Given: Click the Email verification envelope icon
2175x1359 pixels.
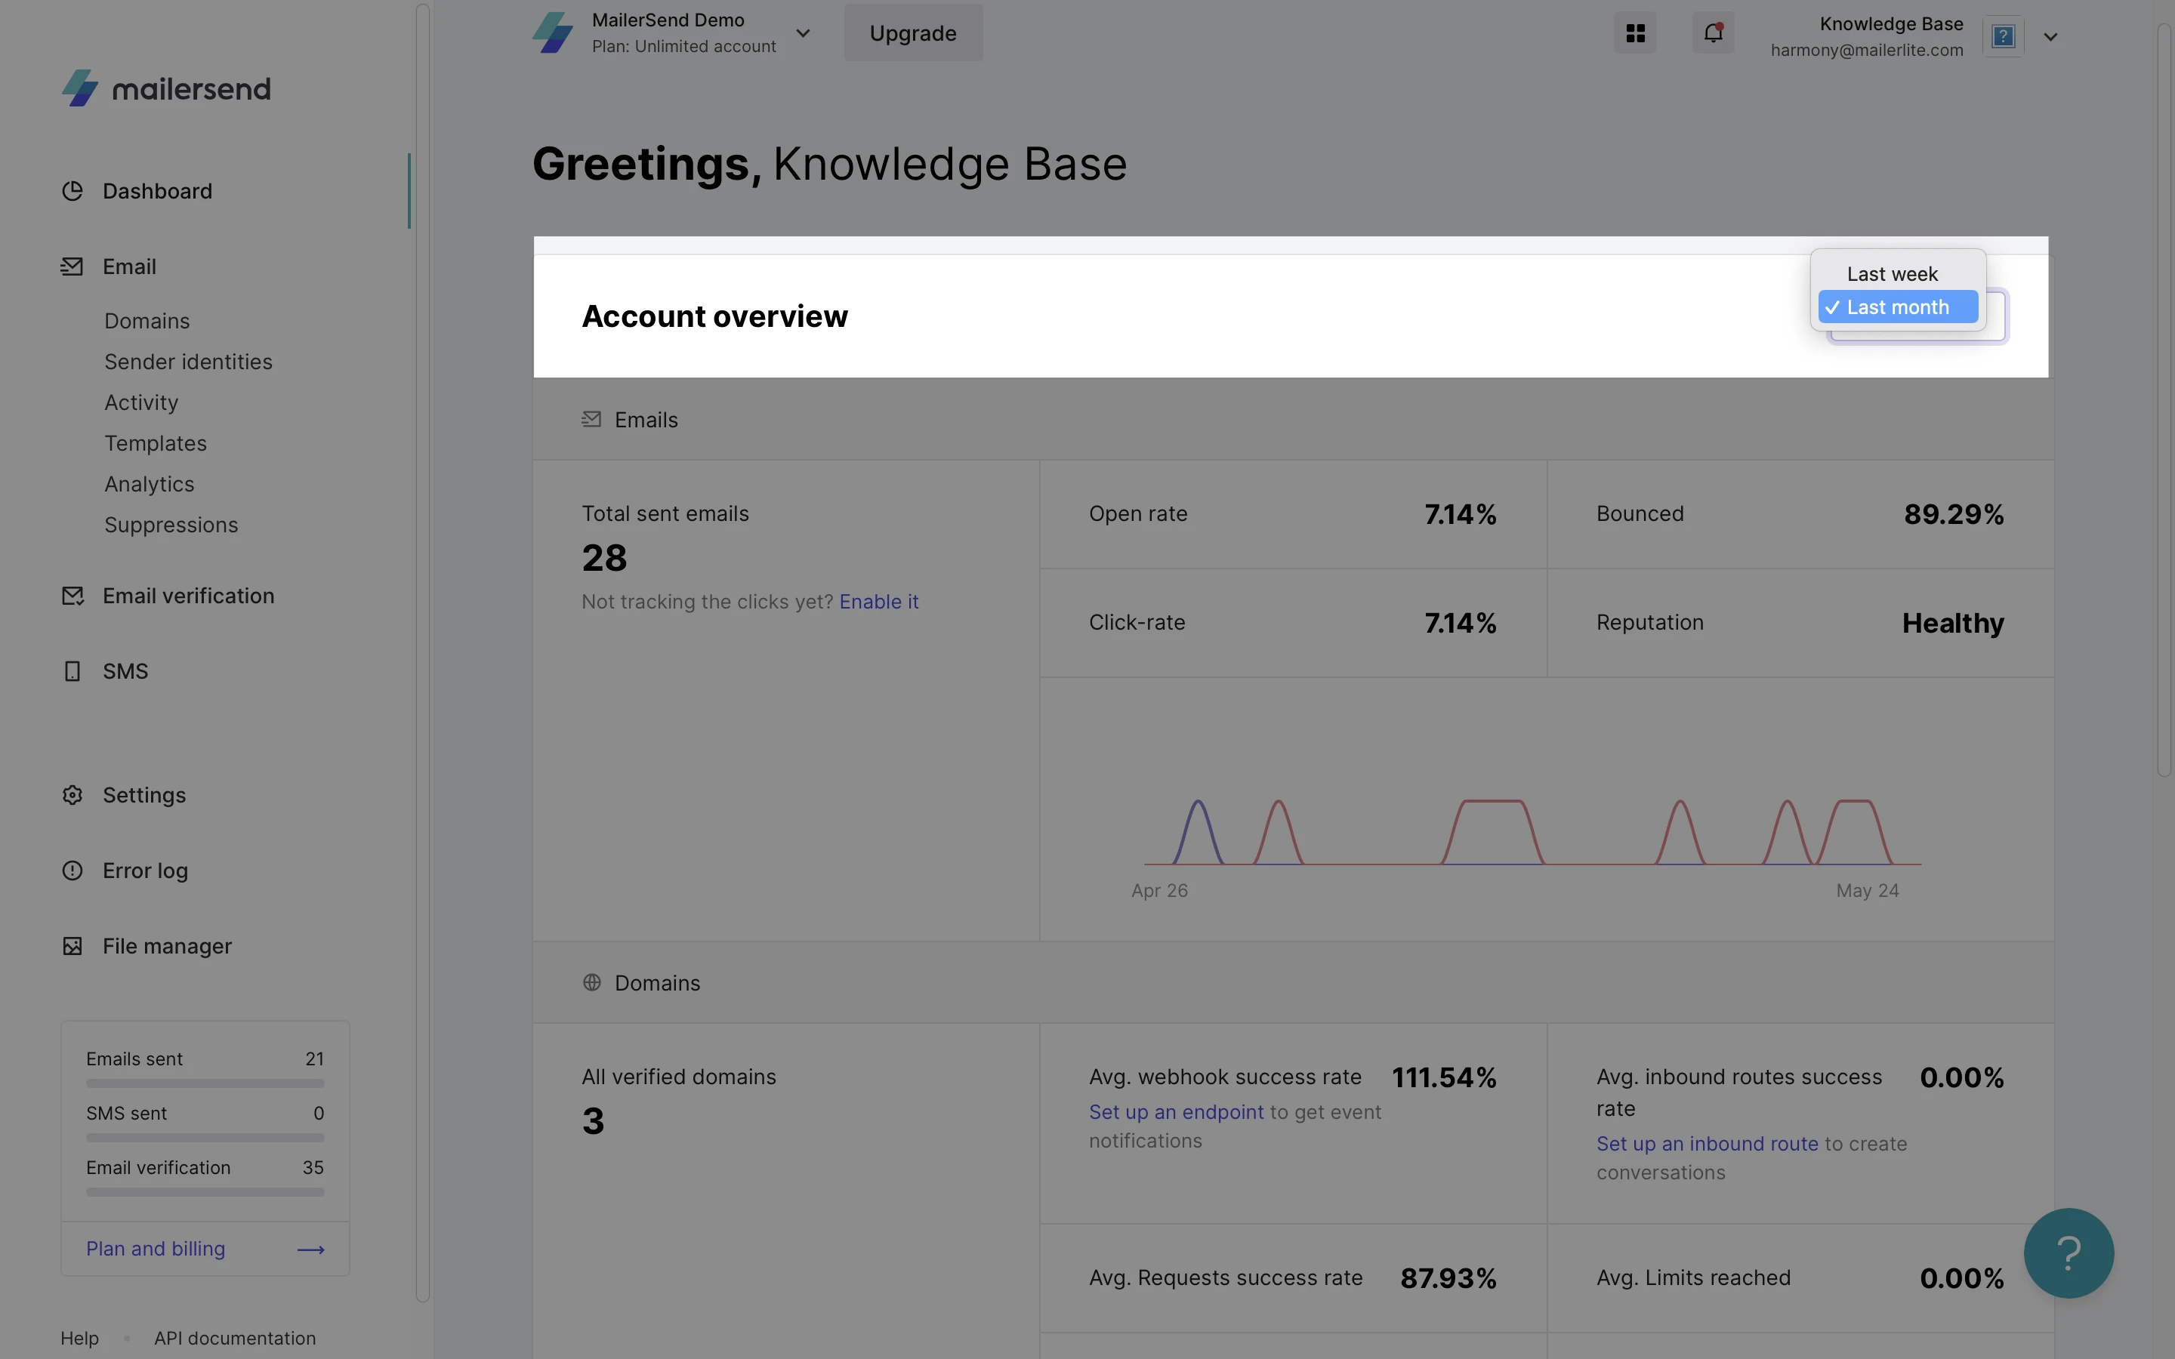Looking at the screenshot, I should (72, 596).
